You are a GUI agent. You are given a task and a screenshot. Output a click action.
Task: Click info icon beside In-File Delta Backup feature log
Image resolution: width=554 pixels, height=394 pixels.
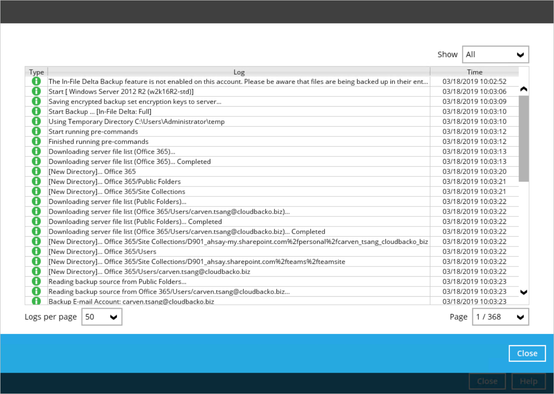pyautogui.click(x=36, y=81)
